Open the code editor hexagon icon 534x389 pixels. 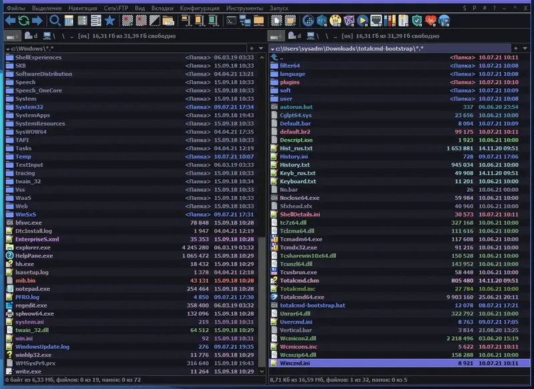(322, 21)
